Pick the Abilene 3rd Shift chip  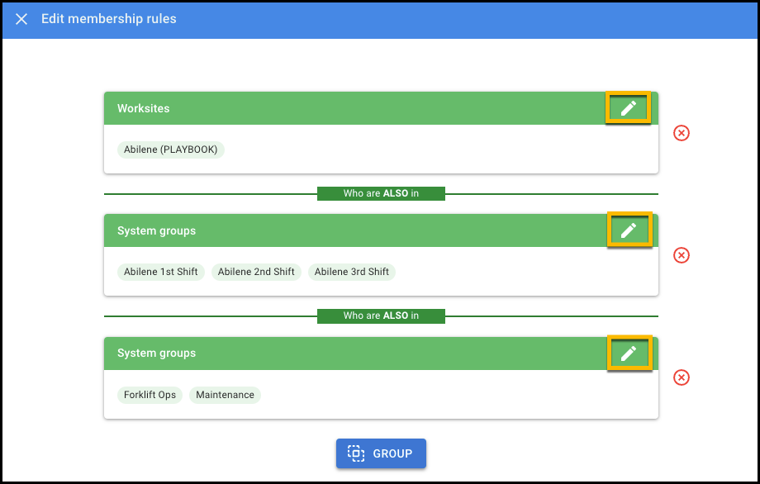(x=352, y=272)
